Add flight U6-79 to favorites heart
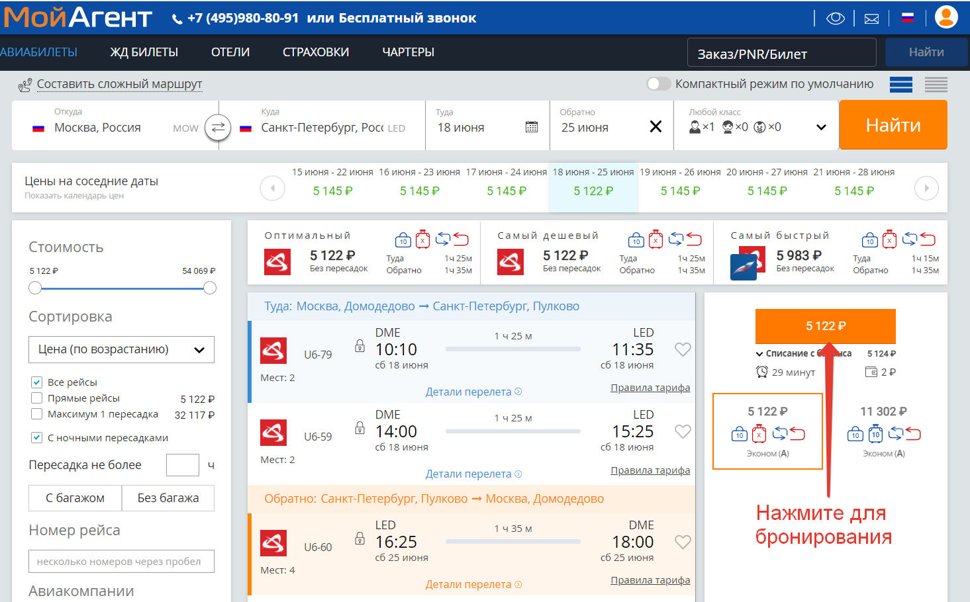This screenshot has height=602, width=970. 683,349
